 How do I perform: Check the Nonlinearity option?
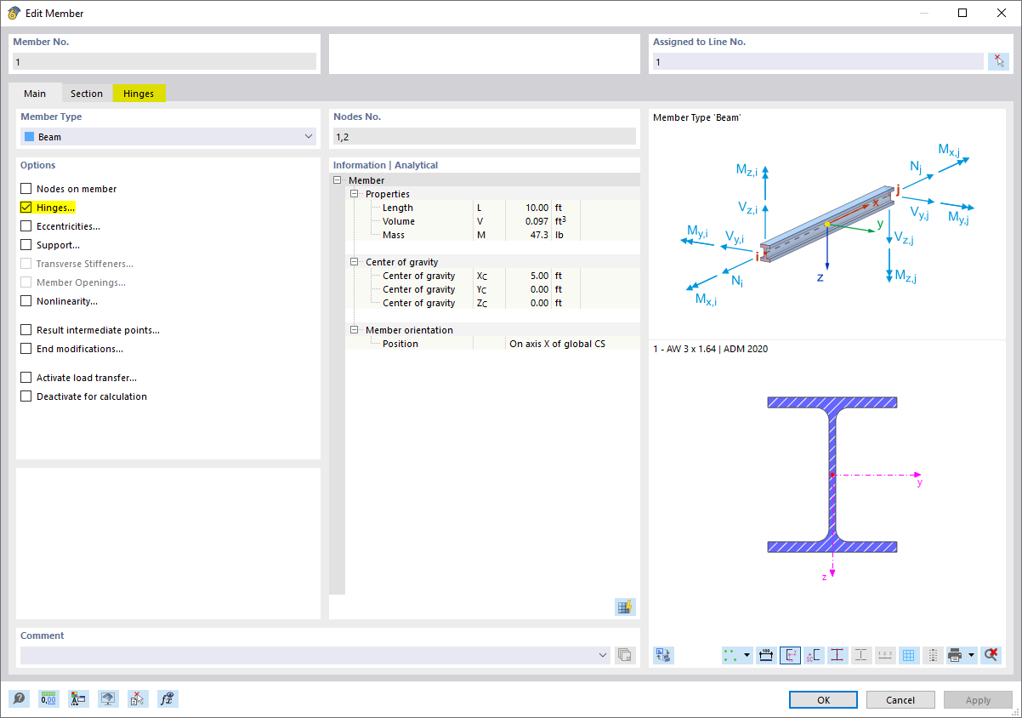pyautogui.click(x=25, y=300)
